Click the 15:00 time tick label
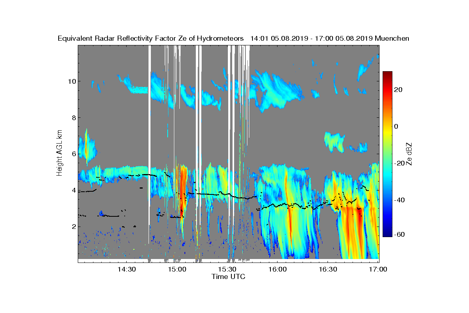 pos(177,269)
